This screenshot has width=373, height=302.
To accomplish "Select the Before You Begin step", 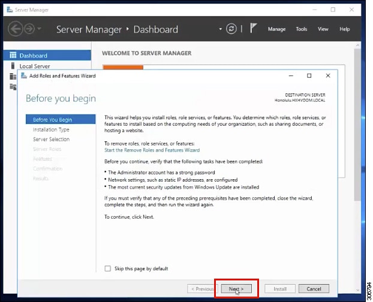I will click(x=61, y=119).
